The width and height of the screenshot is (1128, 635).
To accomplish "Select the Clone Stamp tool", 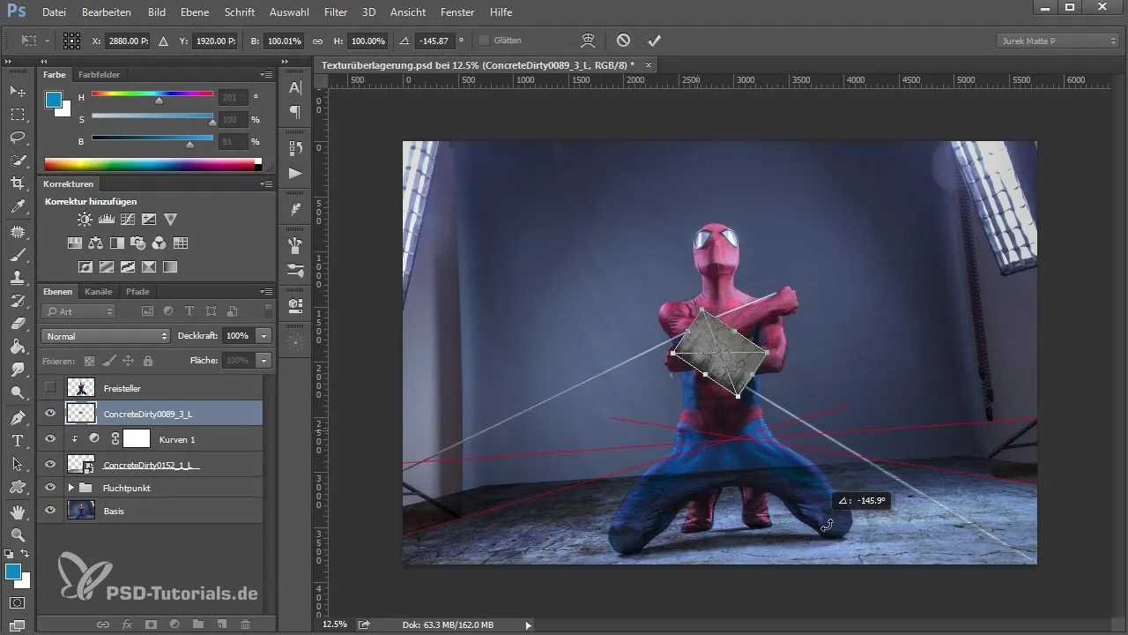I will (17, 278).
